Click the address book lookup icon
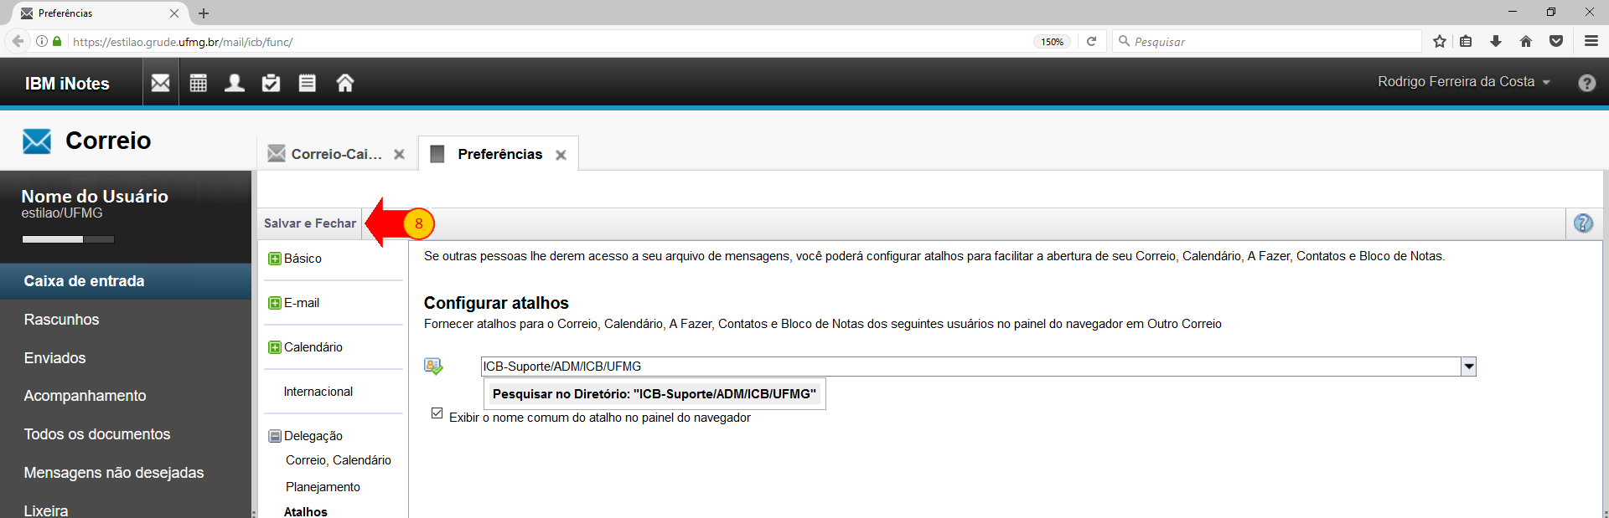Screen dimensions: 1609x518 pos(433,367)
